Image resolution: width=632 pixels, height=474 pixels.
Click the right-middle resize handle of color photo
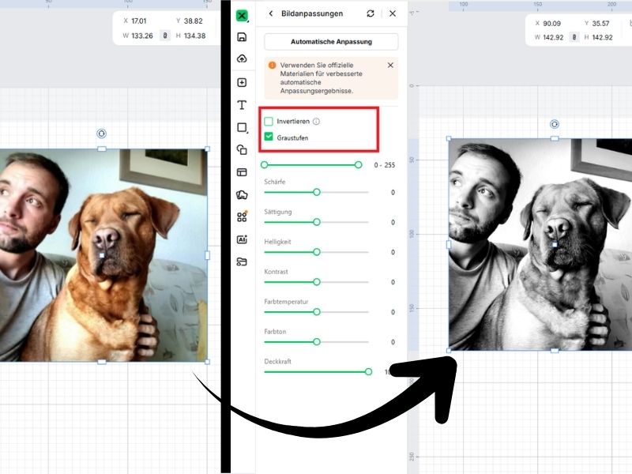pos(208,255)
